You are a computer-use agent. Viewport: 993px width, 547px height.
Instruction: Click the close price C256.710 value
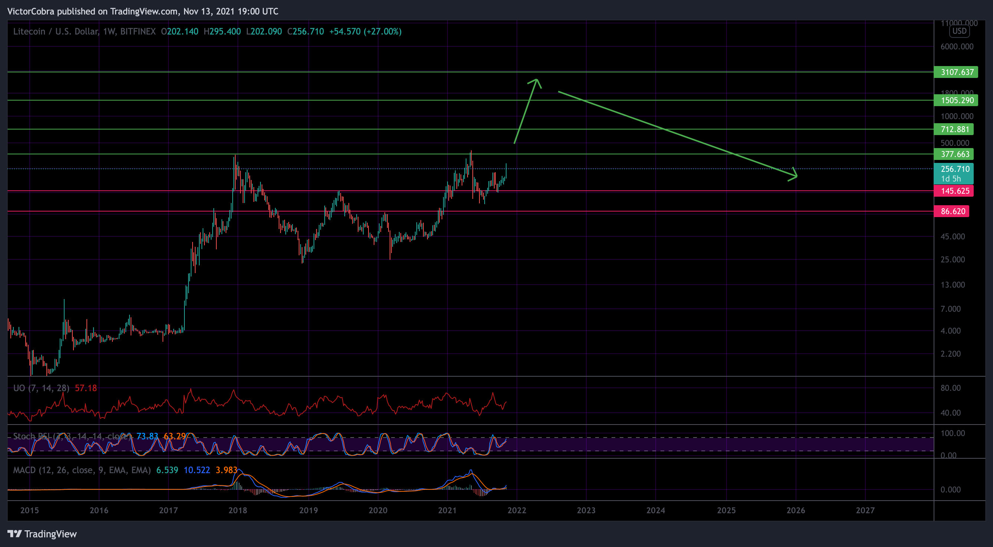tap(306, 32)
